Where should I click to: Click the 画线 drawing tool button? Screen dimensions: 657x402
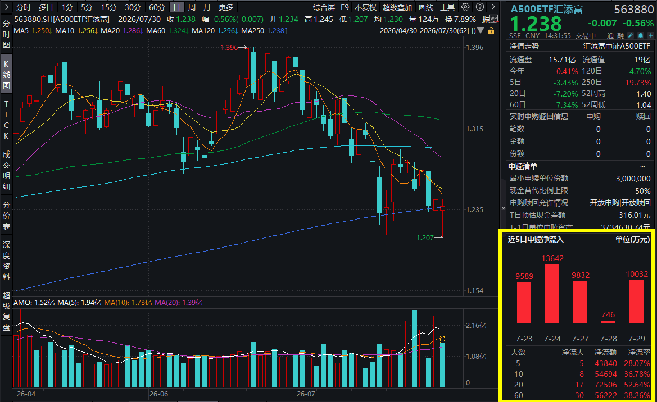click(x=426, y=7)
